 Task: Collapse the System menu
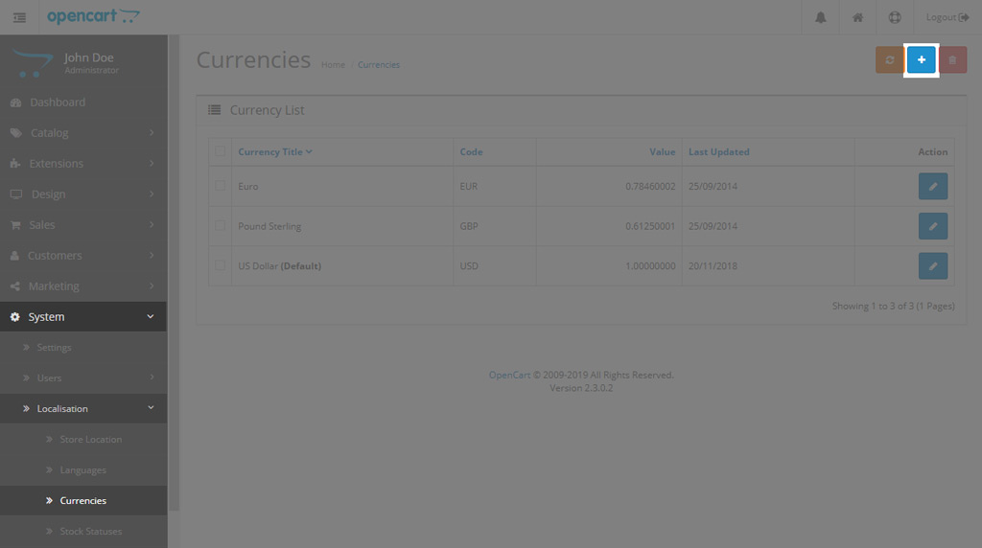tap(83, 316)
